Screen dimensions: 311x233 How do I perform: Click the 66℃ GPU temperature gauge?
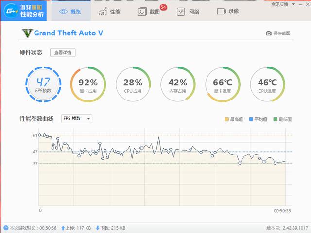pos(223,84)
